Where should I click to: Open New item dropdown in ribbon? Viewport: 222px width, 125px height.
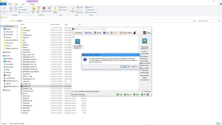(63, 7)
